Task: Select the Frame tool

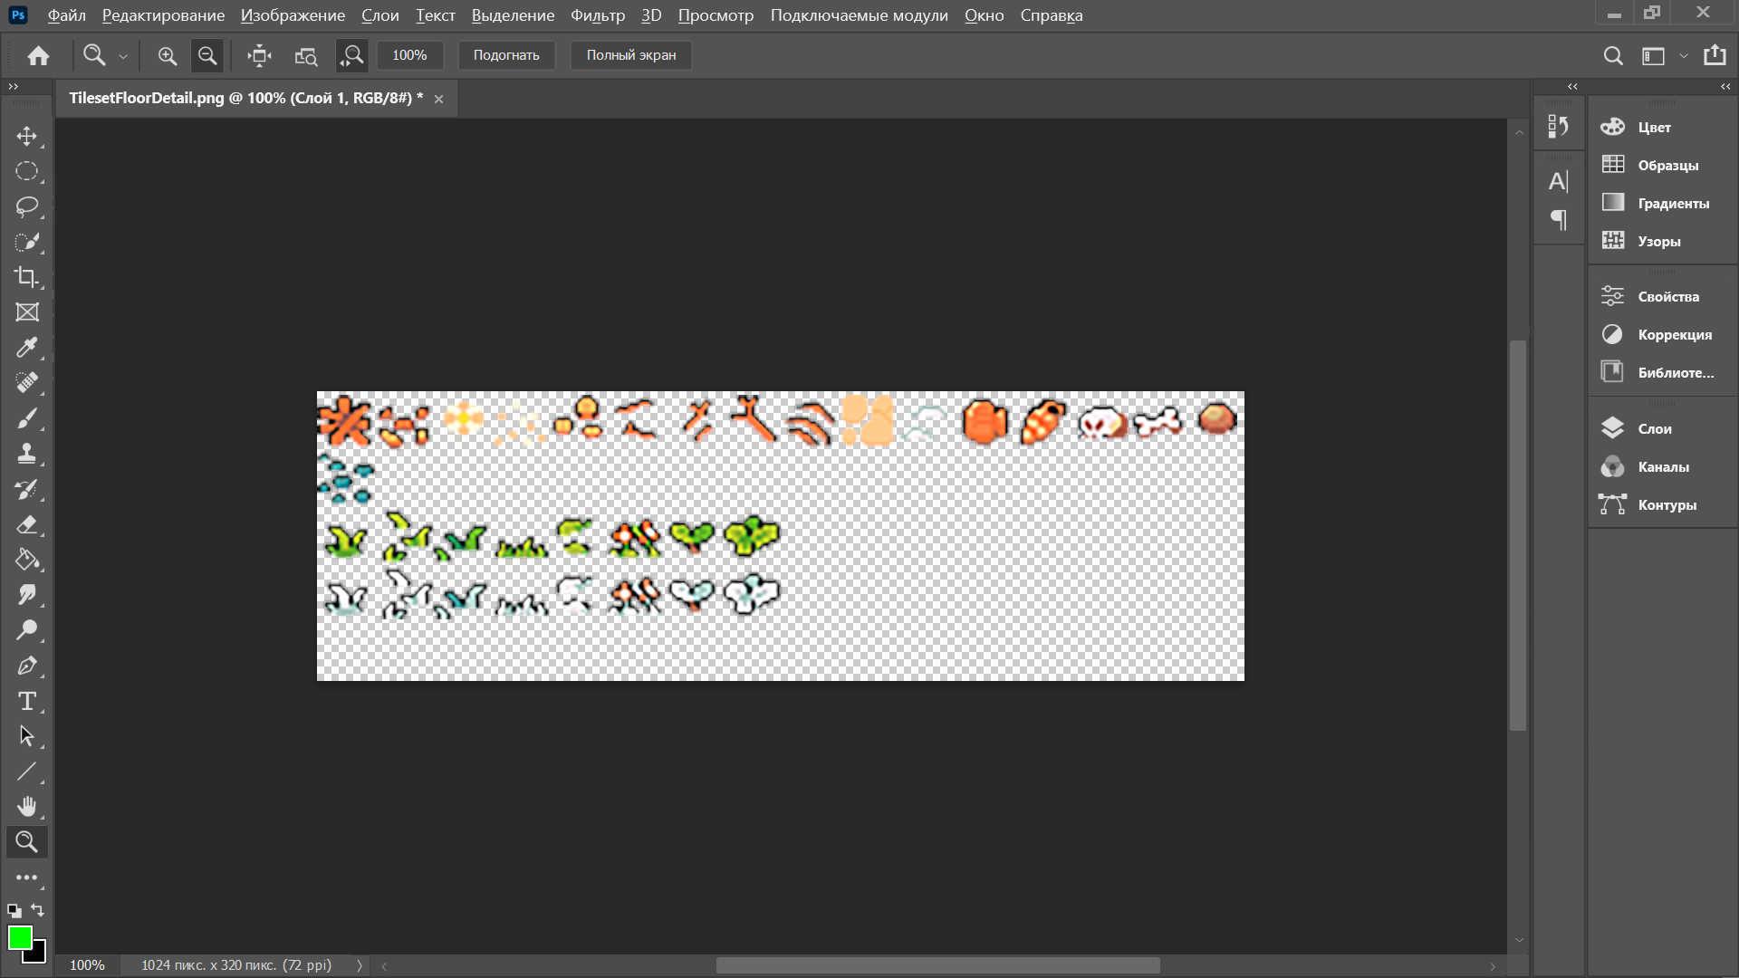Action: [x=27, y=312]
